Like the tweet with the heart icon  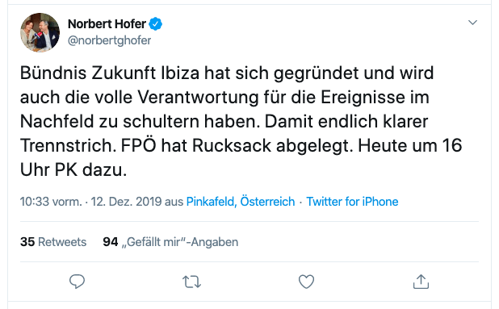point(306,282)
